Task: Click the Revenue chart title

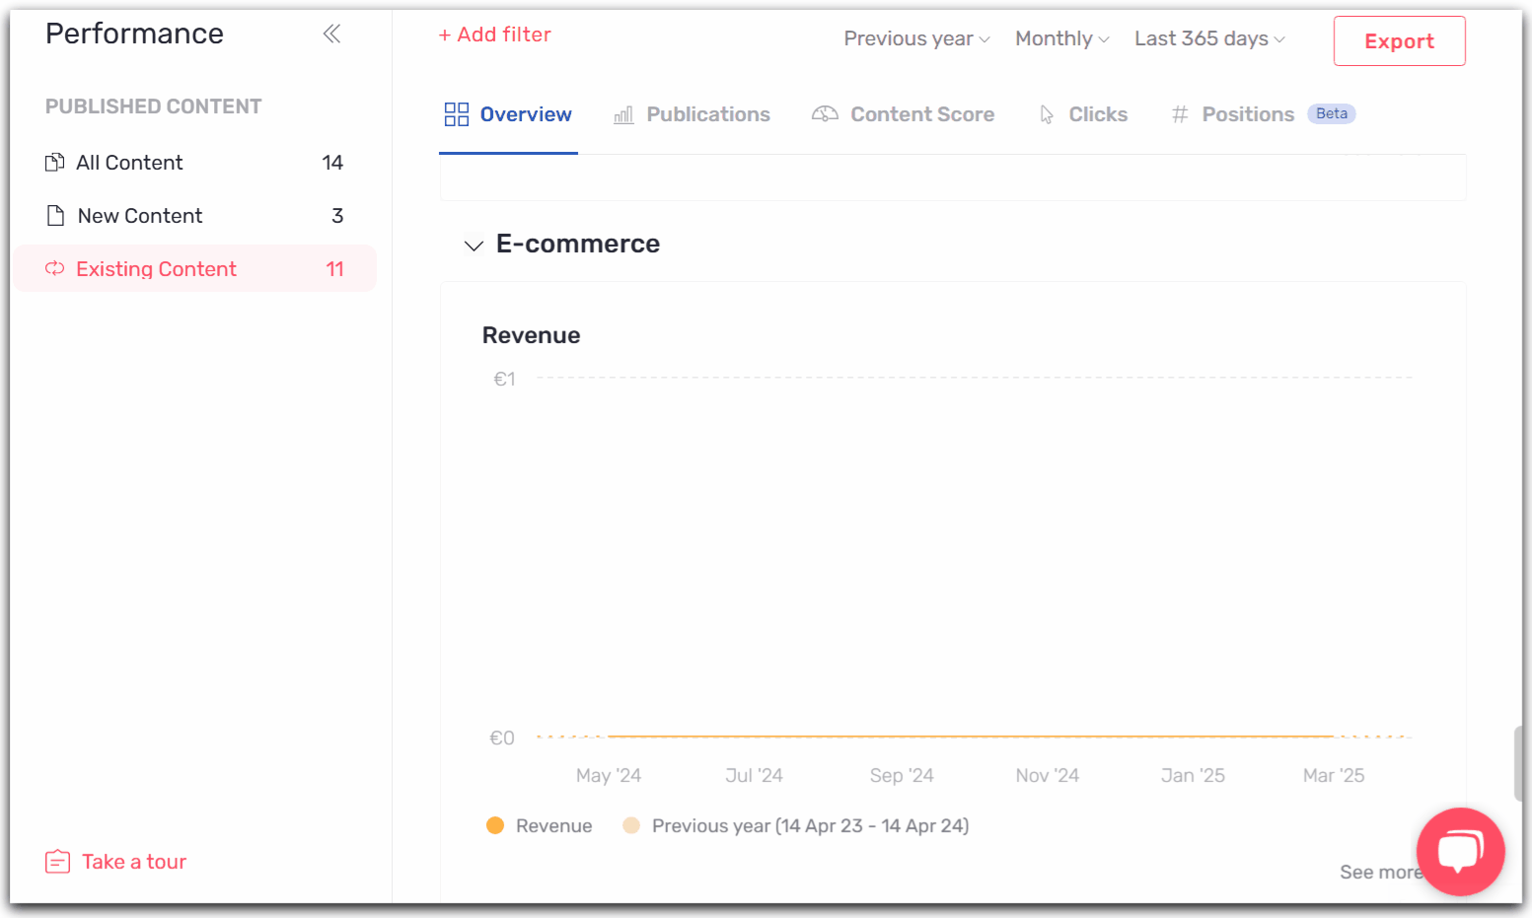Action: (x=531, y=335)
